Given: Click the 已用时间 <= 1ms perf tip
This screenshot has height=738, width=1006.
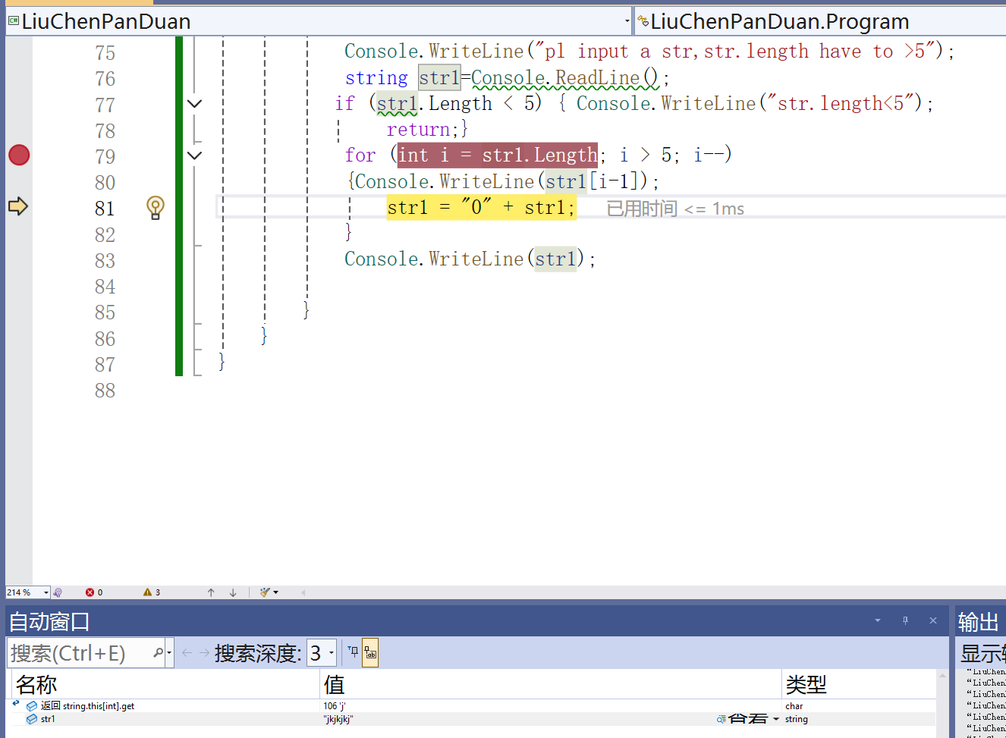Looking at the screenshot, I should click(675, 209).
